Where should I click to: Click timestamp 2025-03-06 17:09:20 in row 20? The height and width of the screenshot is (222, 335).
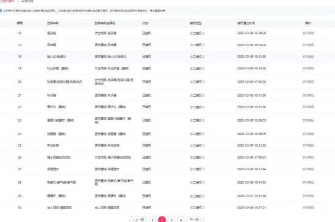pos(252,82)
